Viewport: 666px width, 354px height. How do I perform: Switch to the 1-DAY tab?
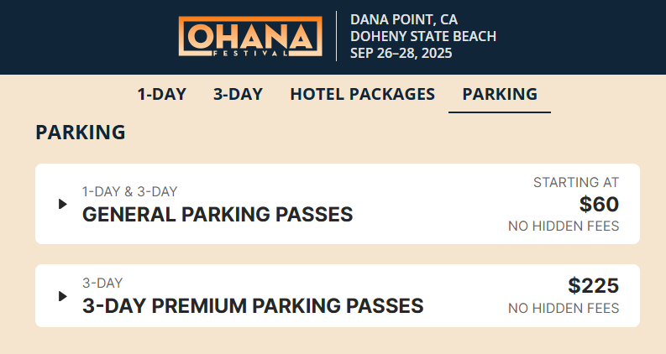coord(162,94)
